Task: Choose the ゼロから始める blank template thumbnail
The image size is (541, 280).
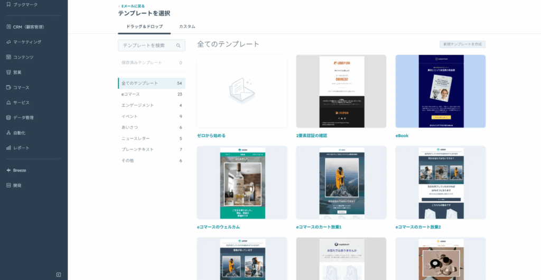Action: (x=242, y=91)
